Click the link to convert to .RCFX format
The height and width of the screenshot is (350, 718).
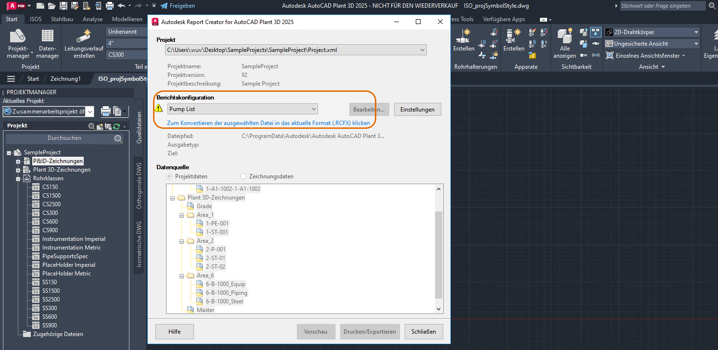click(x=269, y=123)
